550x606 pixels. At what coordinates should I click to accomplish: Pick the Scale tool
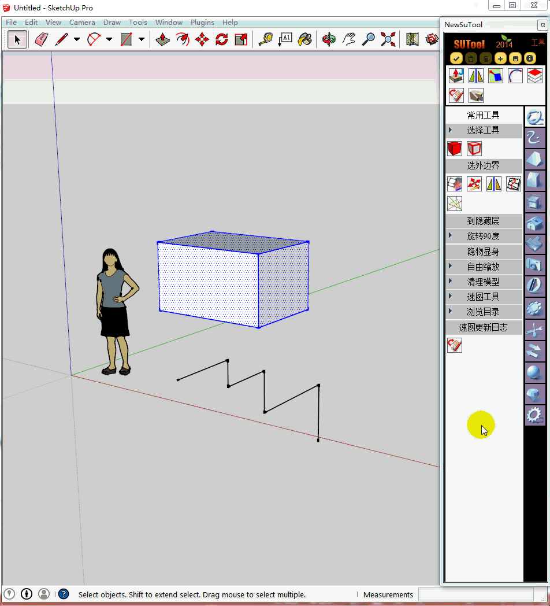coord(241,39)
